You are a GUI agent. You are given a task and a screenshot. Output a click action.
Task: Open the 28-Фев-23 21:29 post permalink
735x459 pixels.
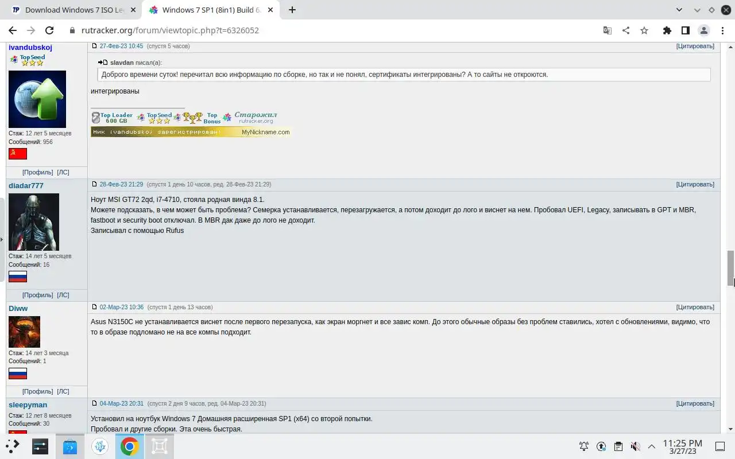(121, 184)
